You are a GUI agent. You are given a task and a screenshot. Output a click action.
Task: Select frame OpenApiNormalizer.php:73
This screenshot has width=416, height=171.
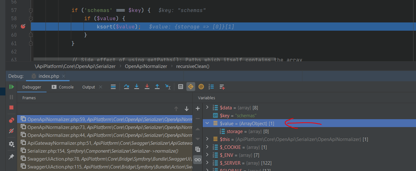105,127
